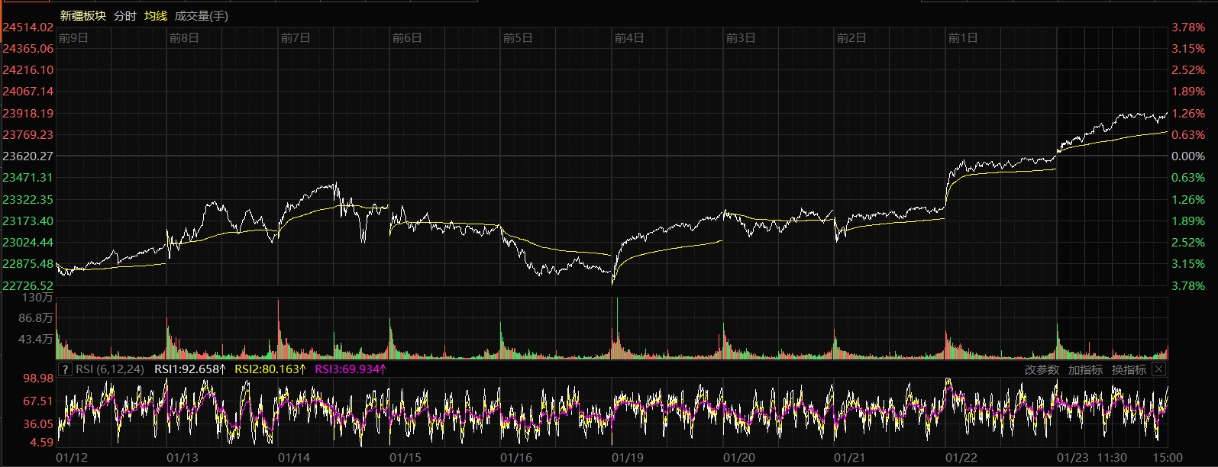Click the yellow RSI2 value readout

[270, 369]
